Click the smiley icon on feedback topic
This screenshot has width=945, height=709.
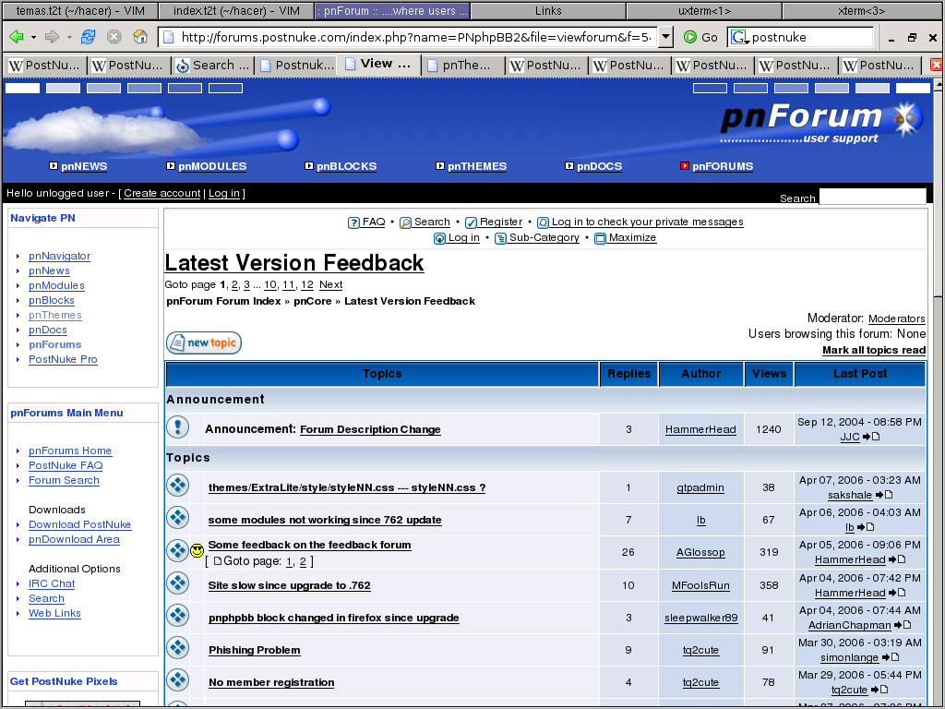[197, 550]
